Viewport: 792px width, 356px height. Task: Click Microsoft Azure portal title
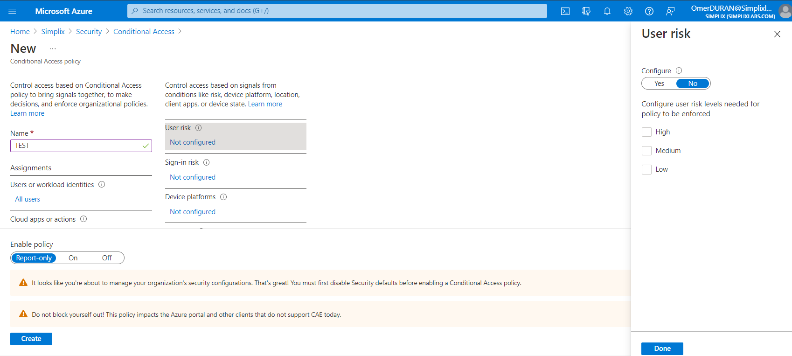pyautogui.click(x=64, y=11)
